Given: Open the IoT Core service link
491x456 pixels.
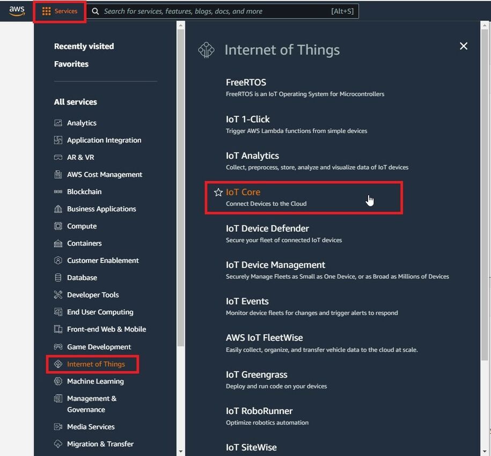Looking at the screenshot, I should pyautogui.click(x=243, y=192).
